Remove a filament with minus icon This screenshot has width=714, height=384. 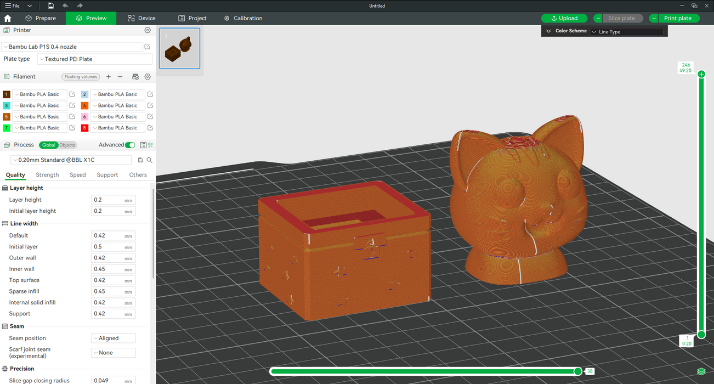tap(120, 77)
